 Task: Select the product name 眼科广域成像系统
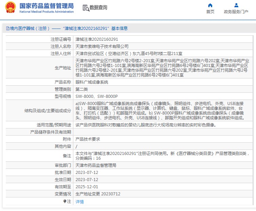[92, 82]
